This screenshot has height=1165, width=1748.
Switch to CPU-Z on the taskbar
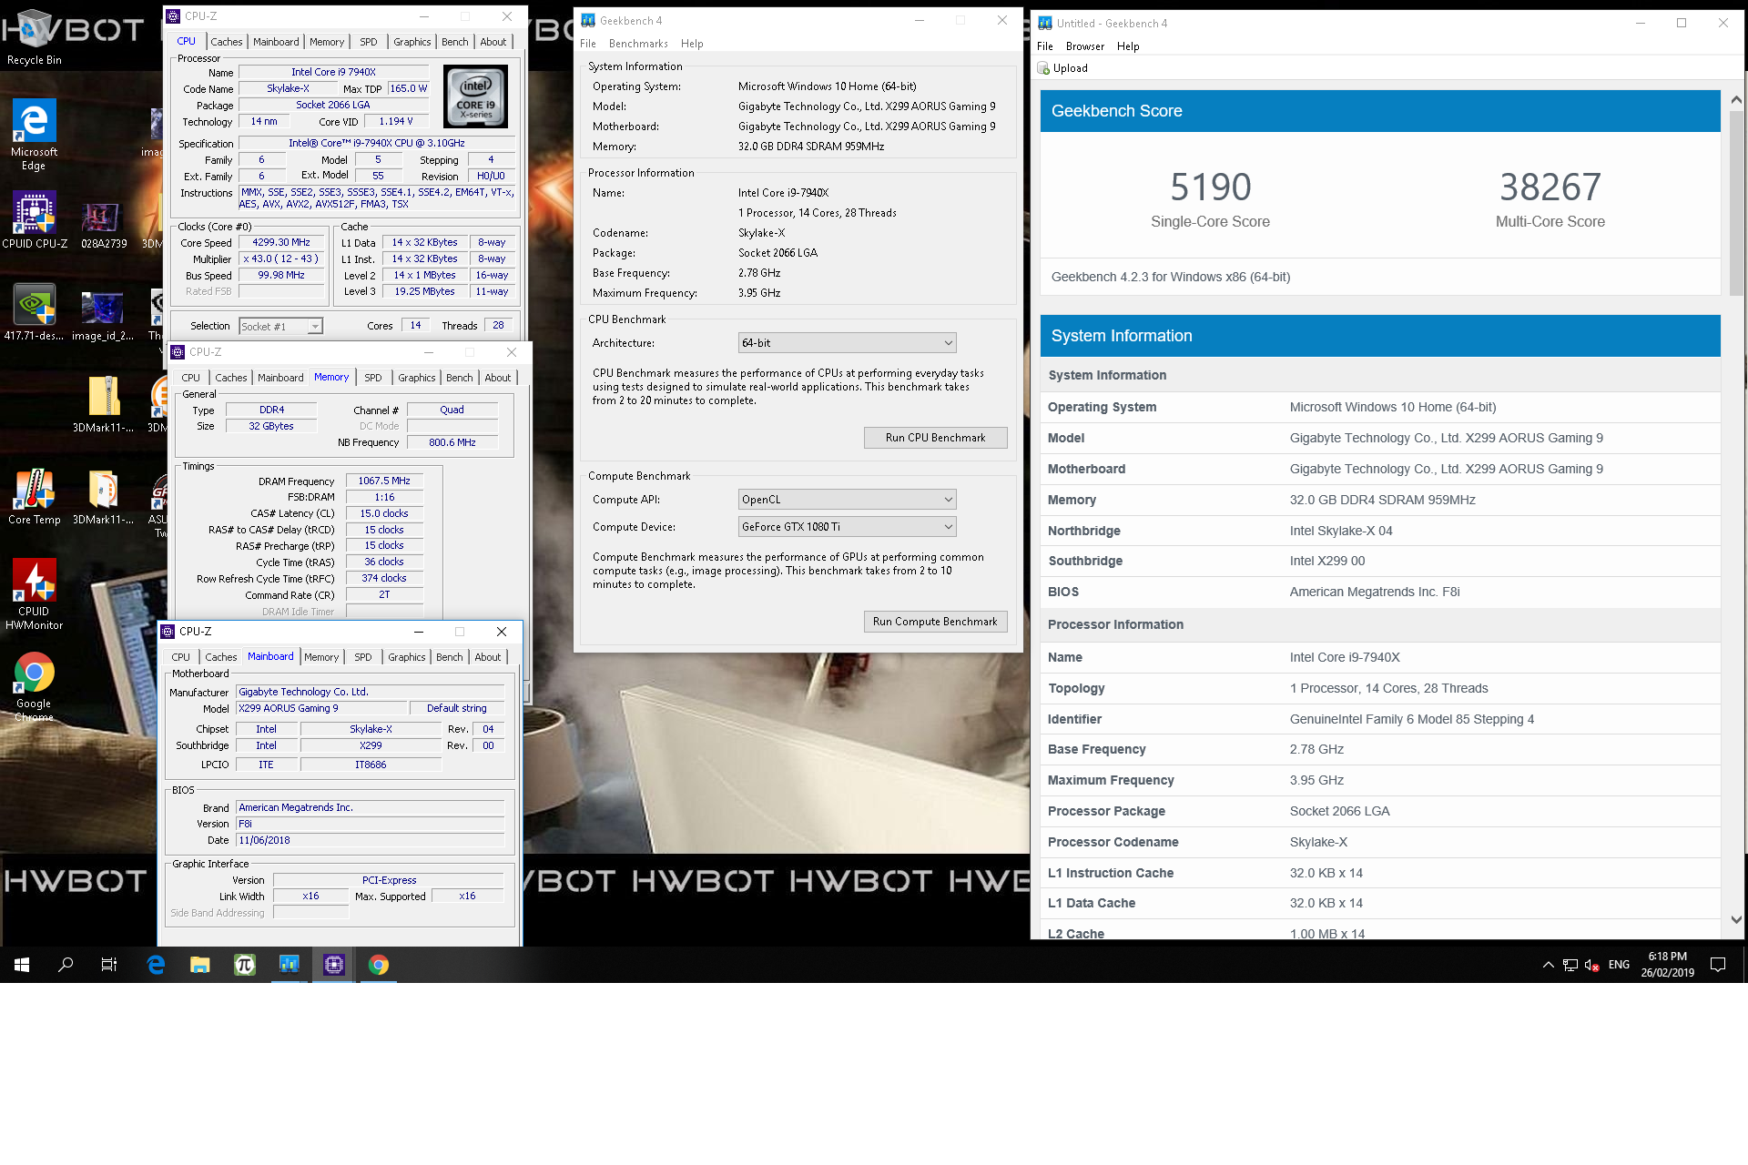click(x=334, y=965)
